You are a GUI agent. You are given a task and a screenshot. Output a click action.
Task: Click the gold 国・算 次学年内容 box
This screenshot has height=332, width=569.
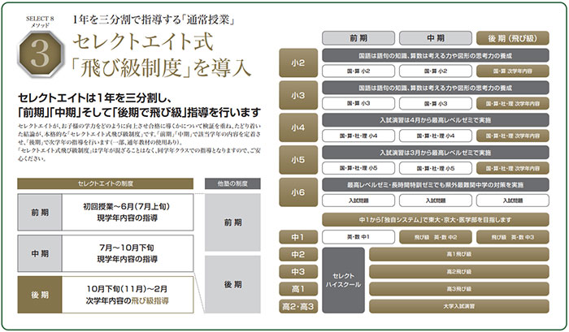pos(512,71)
